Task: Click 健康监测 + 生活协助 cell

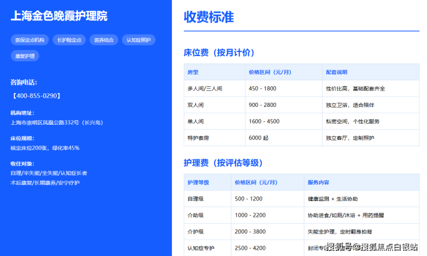Action: click(x=362, y=199)
